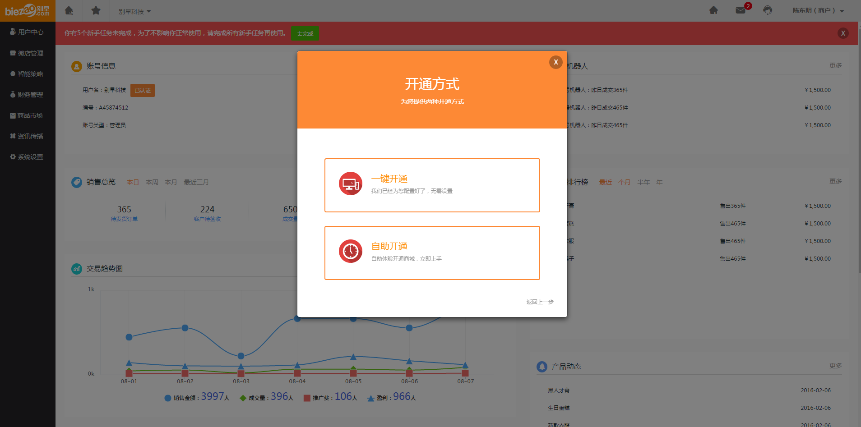861x427 pixels.
Task: Open 财务管理 in sidebar
Action: coord(28,95)
